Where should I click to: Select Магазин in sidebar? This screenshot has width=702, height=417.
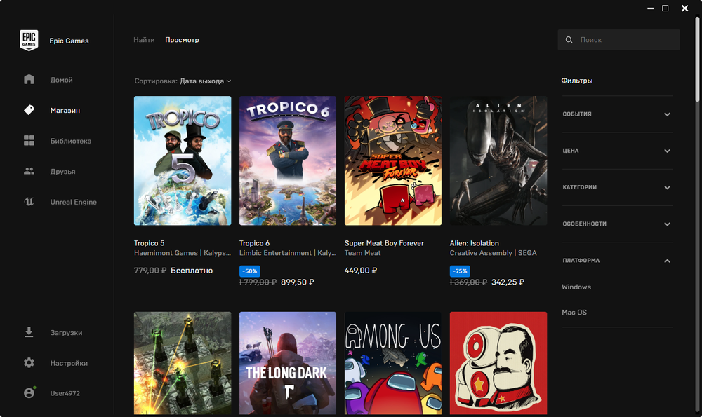click(65, 111)
